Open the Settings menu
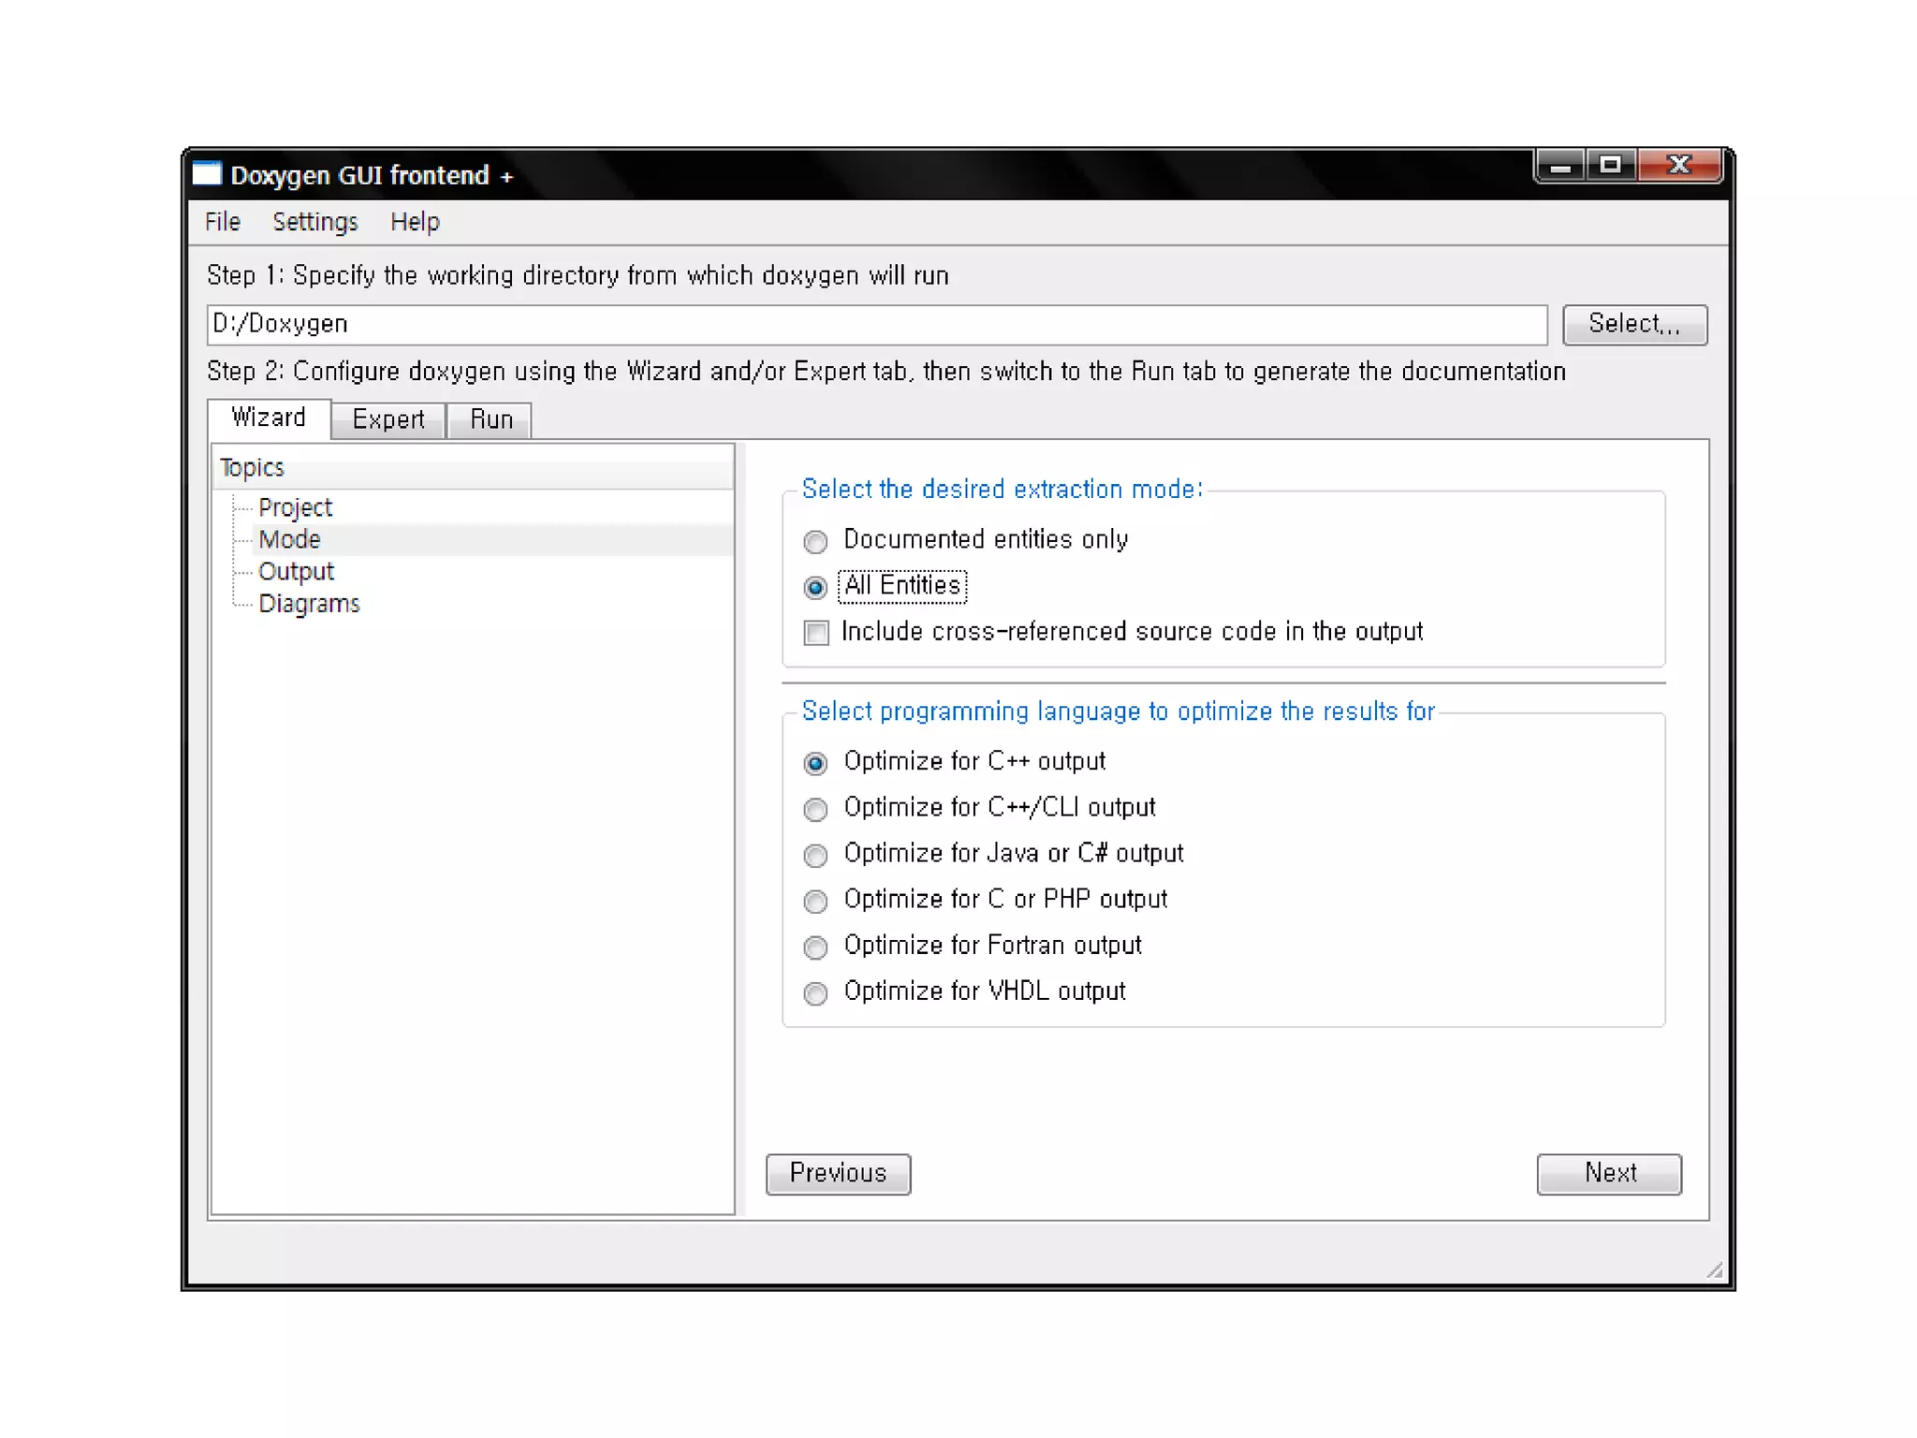Image resolution: width=1917 pixels, height=1438 pixels. 315,222
